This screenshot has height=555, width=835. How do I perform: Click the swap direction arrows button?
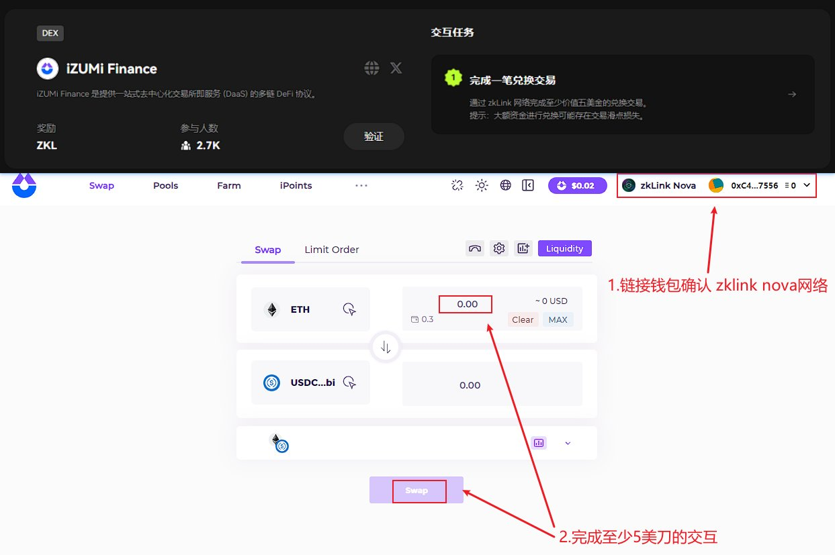(x=386, y=347)
